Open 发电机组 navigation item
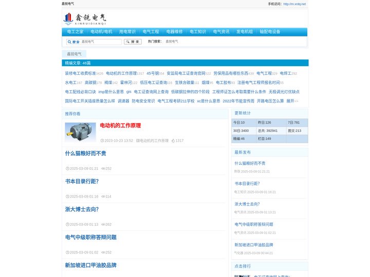This screenshot has height=277, width=370. [245, 32]
